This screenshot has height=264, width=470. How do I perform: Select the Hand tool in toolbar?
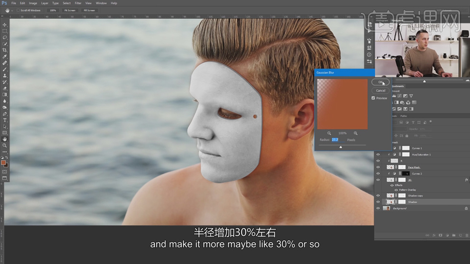4,139
